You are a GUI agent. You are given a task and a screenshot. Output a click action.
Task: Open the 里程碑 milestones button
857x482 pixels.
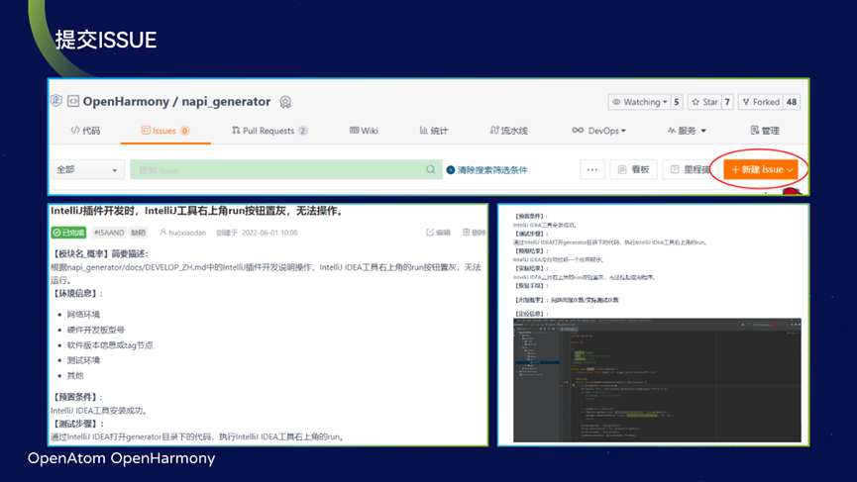[690, 170]
